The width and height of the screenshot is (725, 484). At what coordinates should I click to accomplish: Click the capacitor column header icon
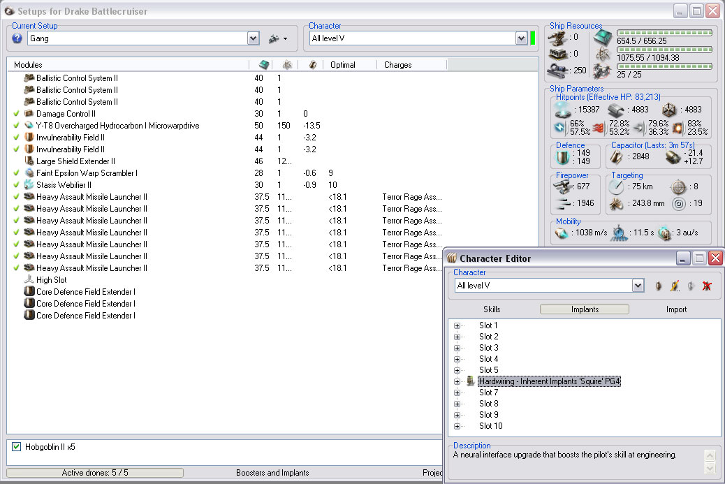coord(313,65)
